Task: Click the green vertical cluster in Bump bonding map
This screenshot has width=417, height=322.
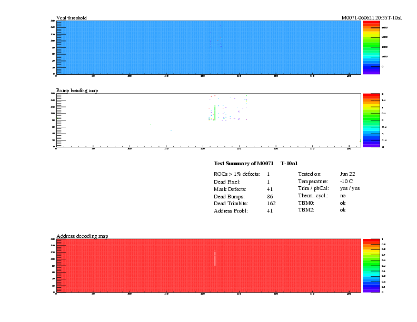Action: [x=215, y=113]
